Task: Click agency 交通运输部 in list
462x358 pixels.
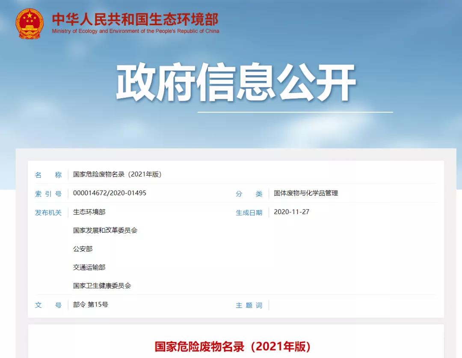Action: [89, 267]
